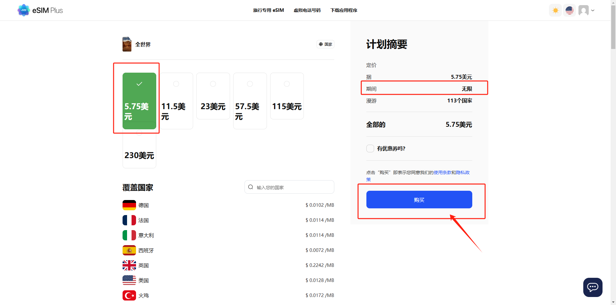Click the Spain flag icon
Screen dimensions: 616x305
point(129,250)
